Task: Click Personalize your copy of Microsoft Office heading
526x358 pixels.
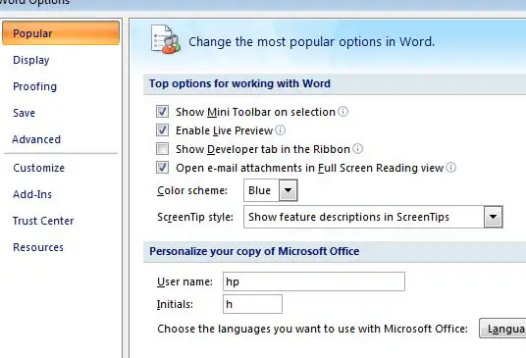Action: tap(254, 251)
